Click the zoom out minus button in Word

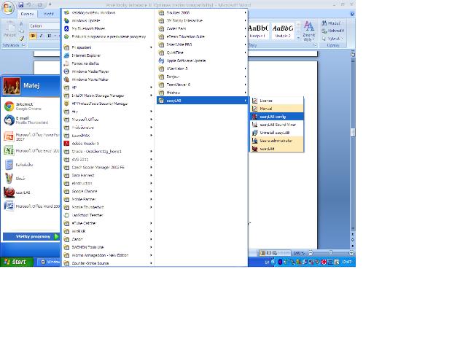311,253
